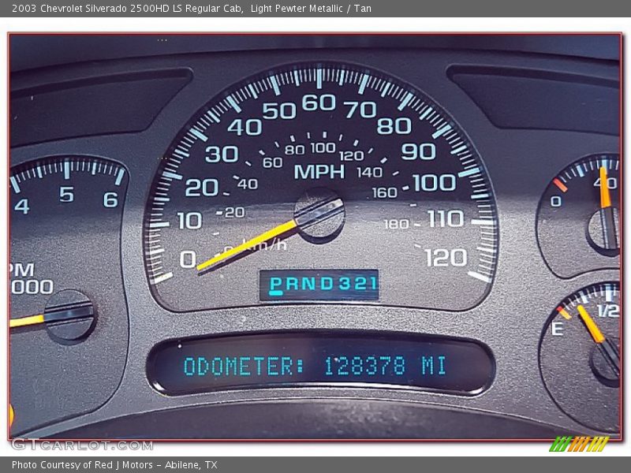Select the km/h label behind the needle

[266, 245]
